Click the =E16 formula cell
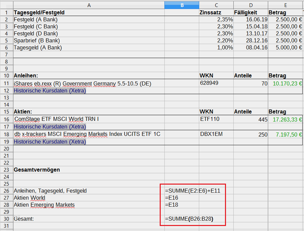304x231 pixels. pyautogui.click(x=182, y=198)
